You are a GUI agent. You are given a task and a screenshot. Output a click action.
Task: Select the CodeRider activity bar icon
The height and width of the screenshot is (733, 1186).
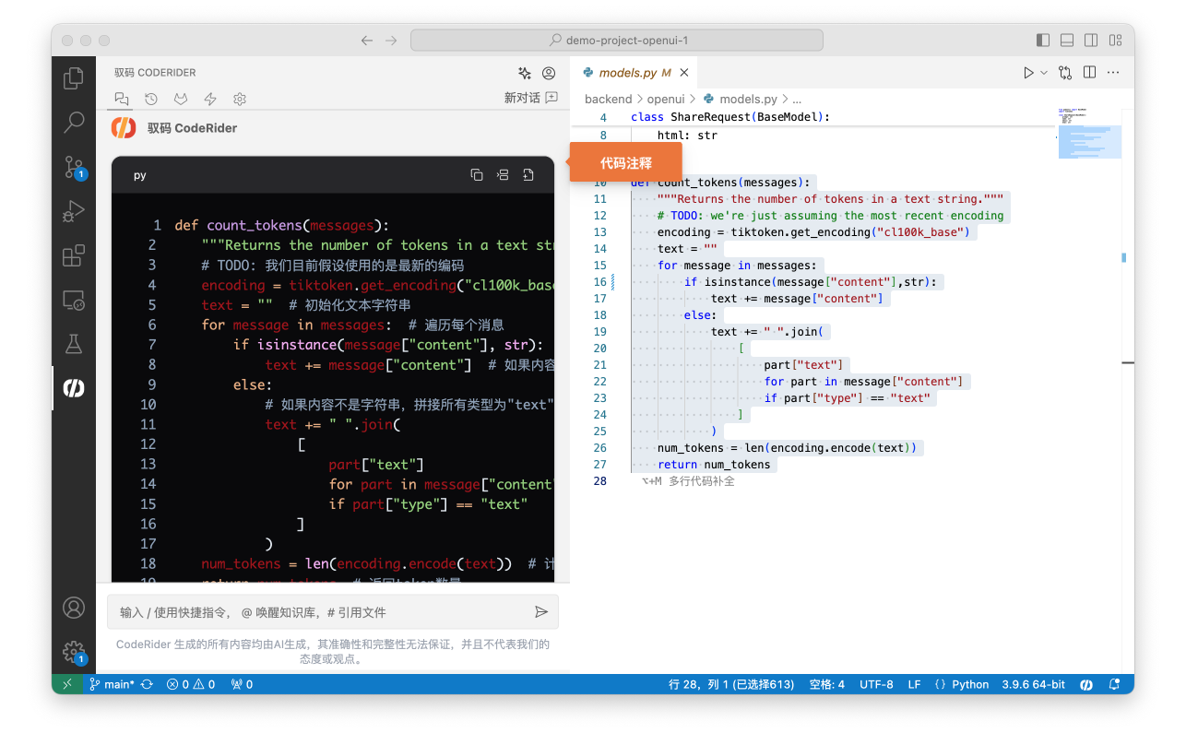[x=74, y=388]
